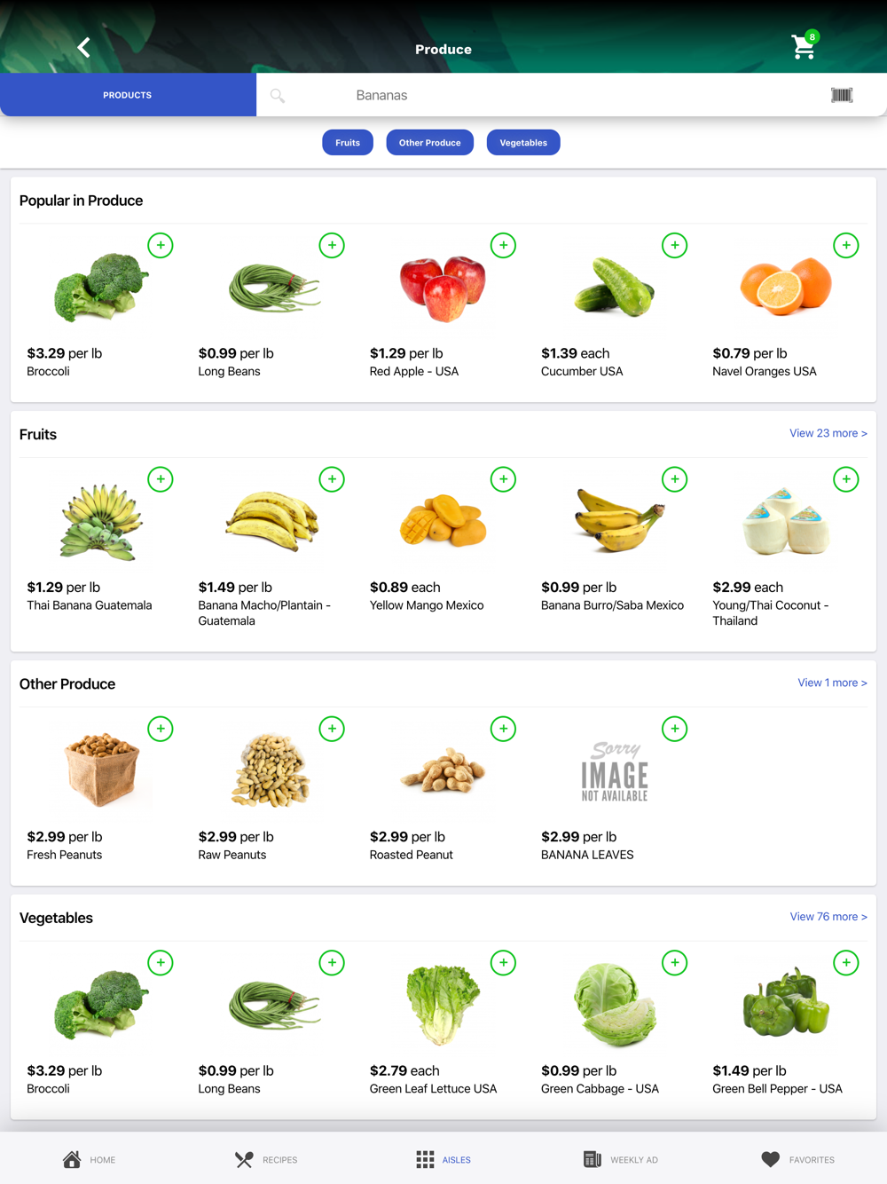Open the shopping cart
887x1184 pixels.
pyautogui.click(x=805, y=45)
